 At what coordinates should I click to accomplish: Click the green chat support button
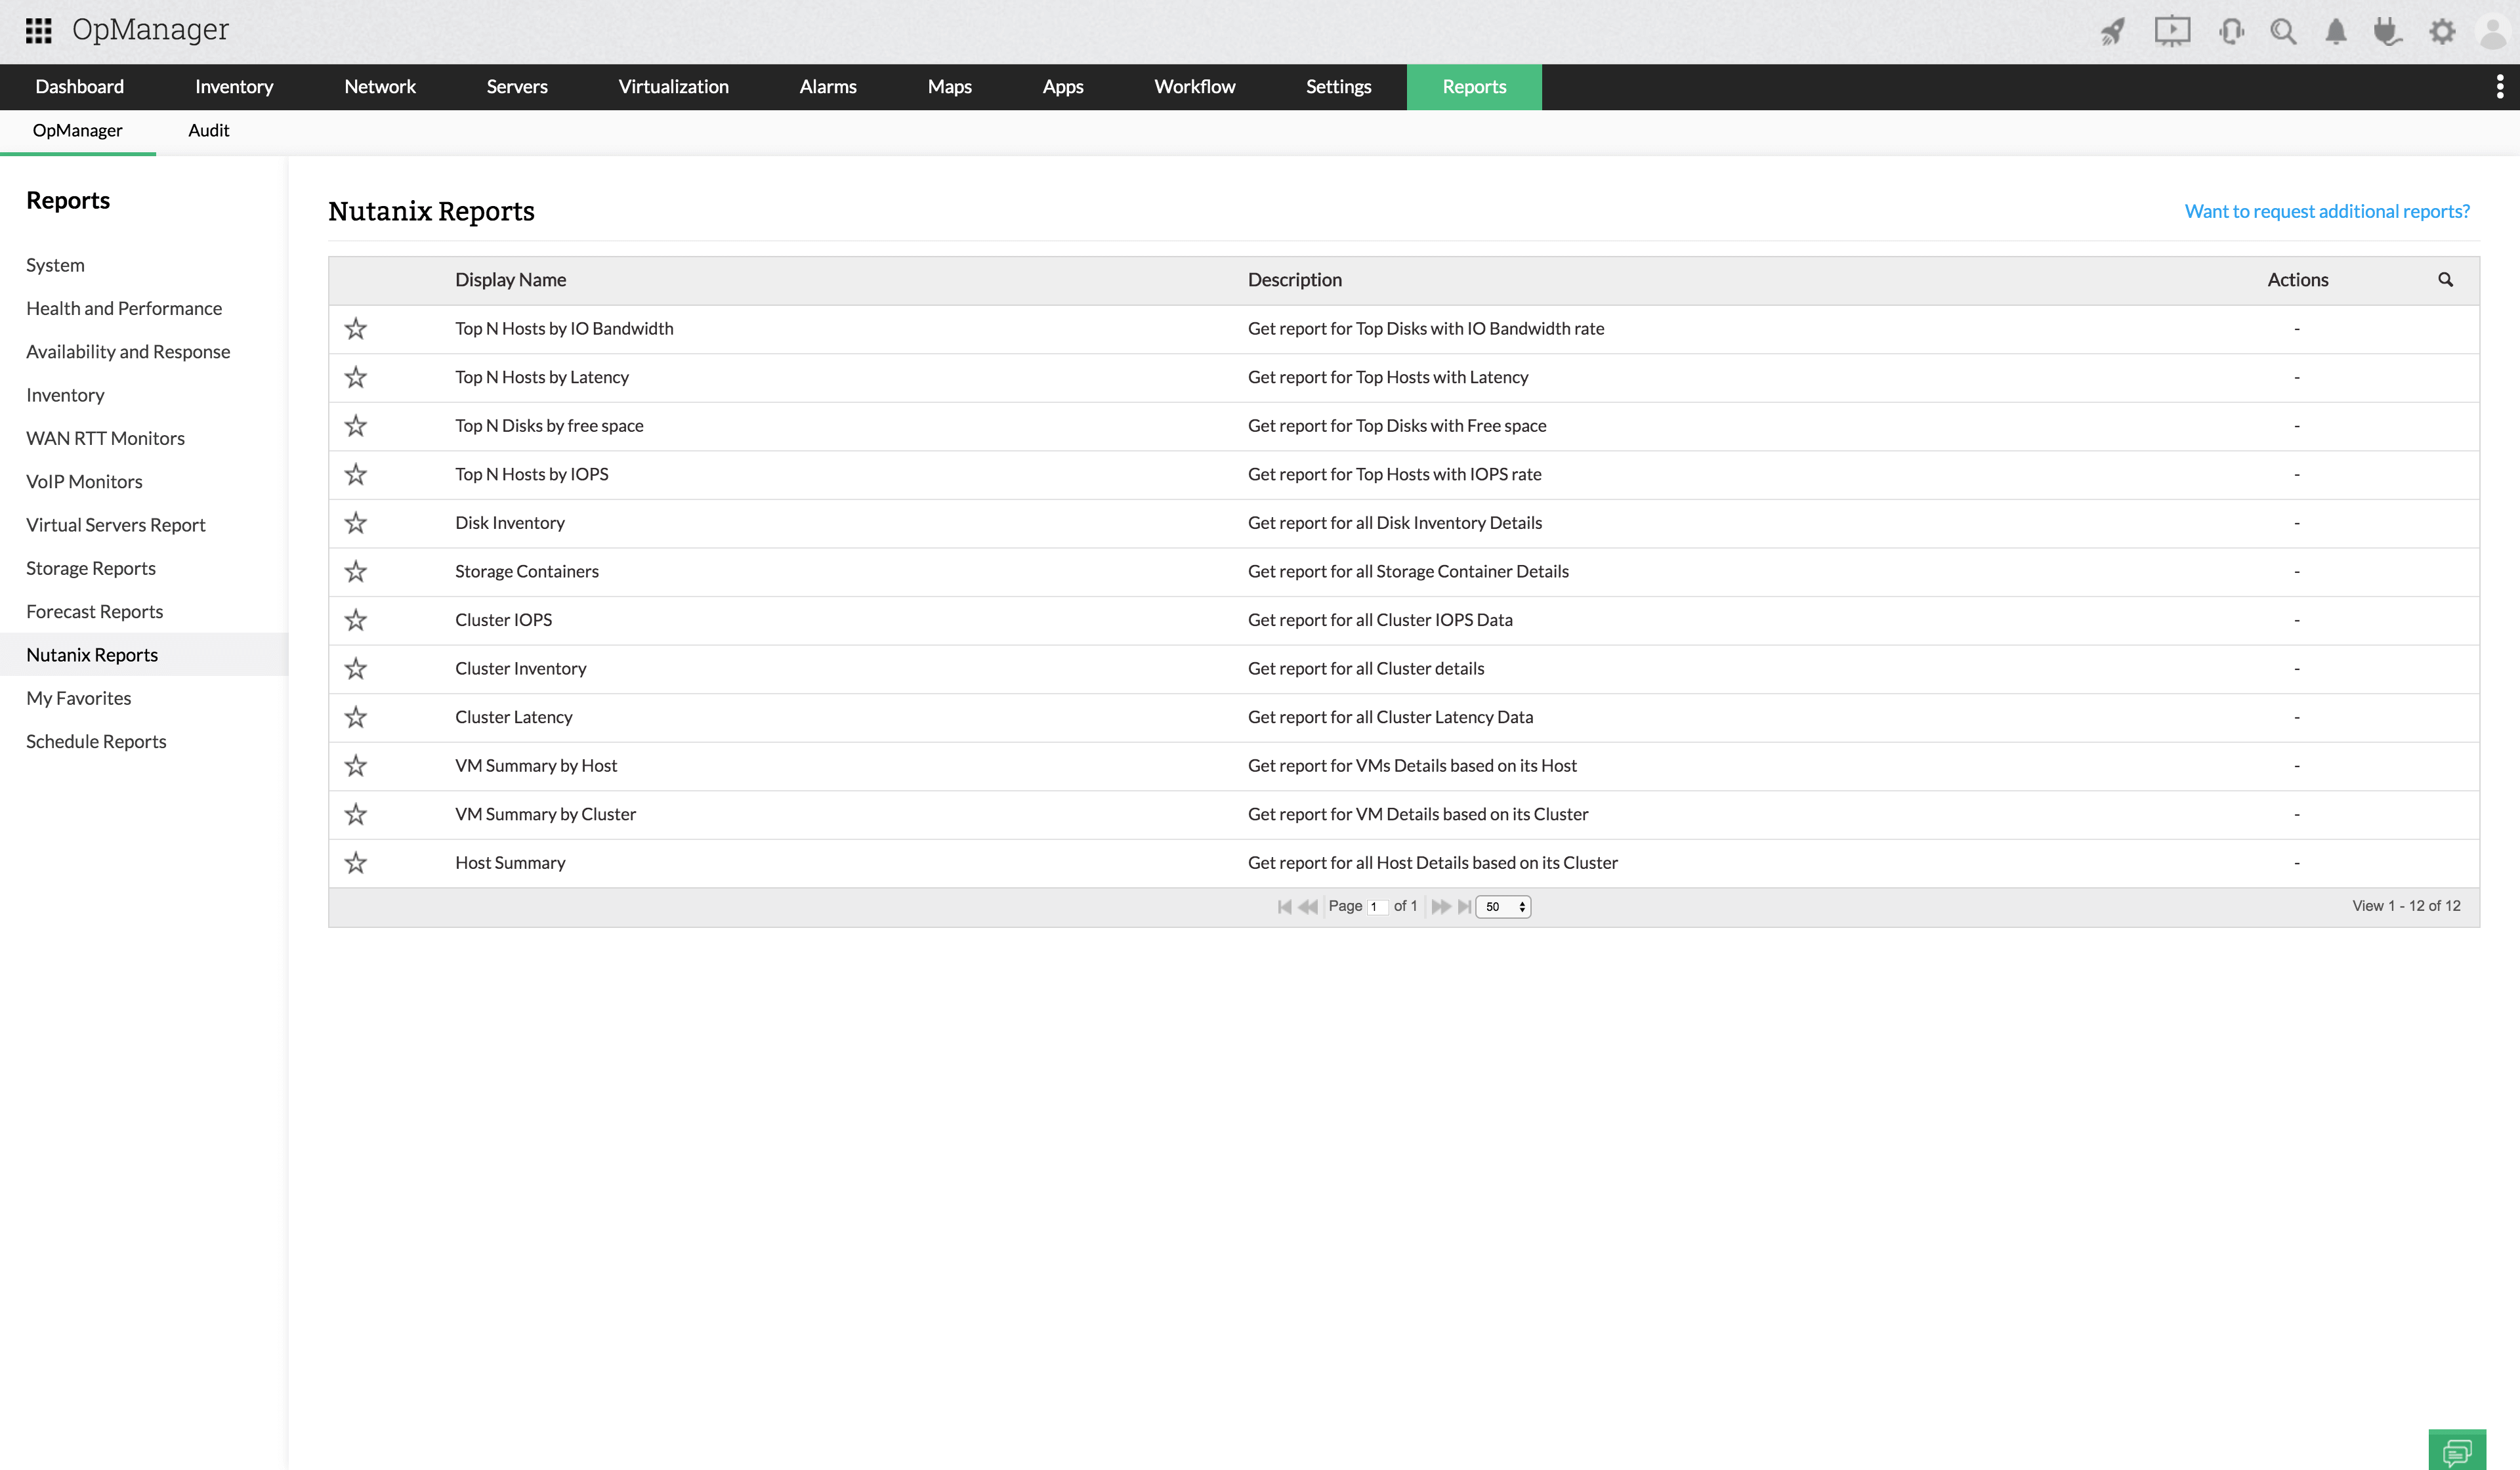[x=2456, y=1449]
